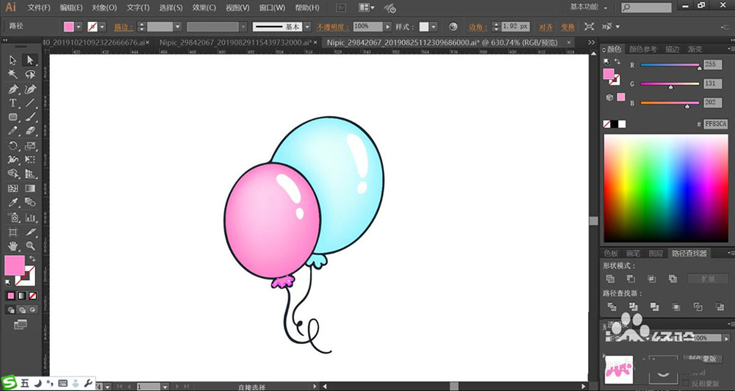735x391 pixels.
Task: Select the Mesh tool
Action: point(12,188)
